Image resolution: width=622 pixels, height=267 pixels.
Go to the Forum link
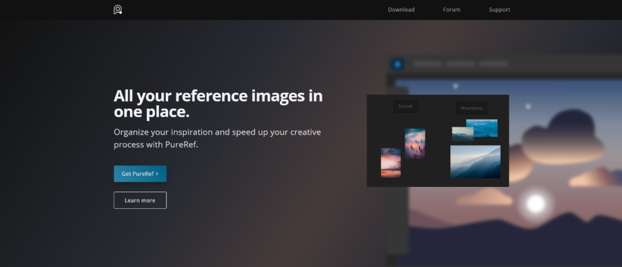click(x=452, y=10)
